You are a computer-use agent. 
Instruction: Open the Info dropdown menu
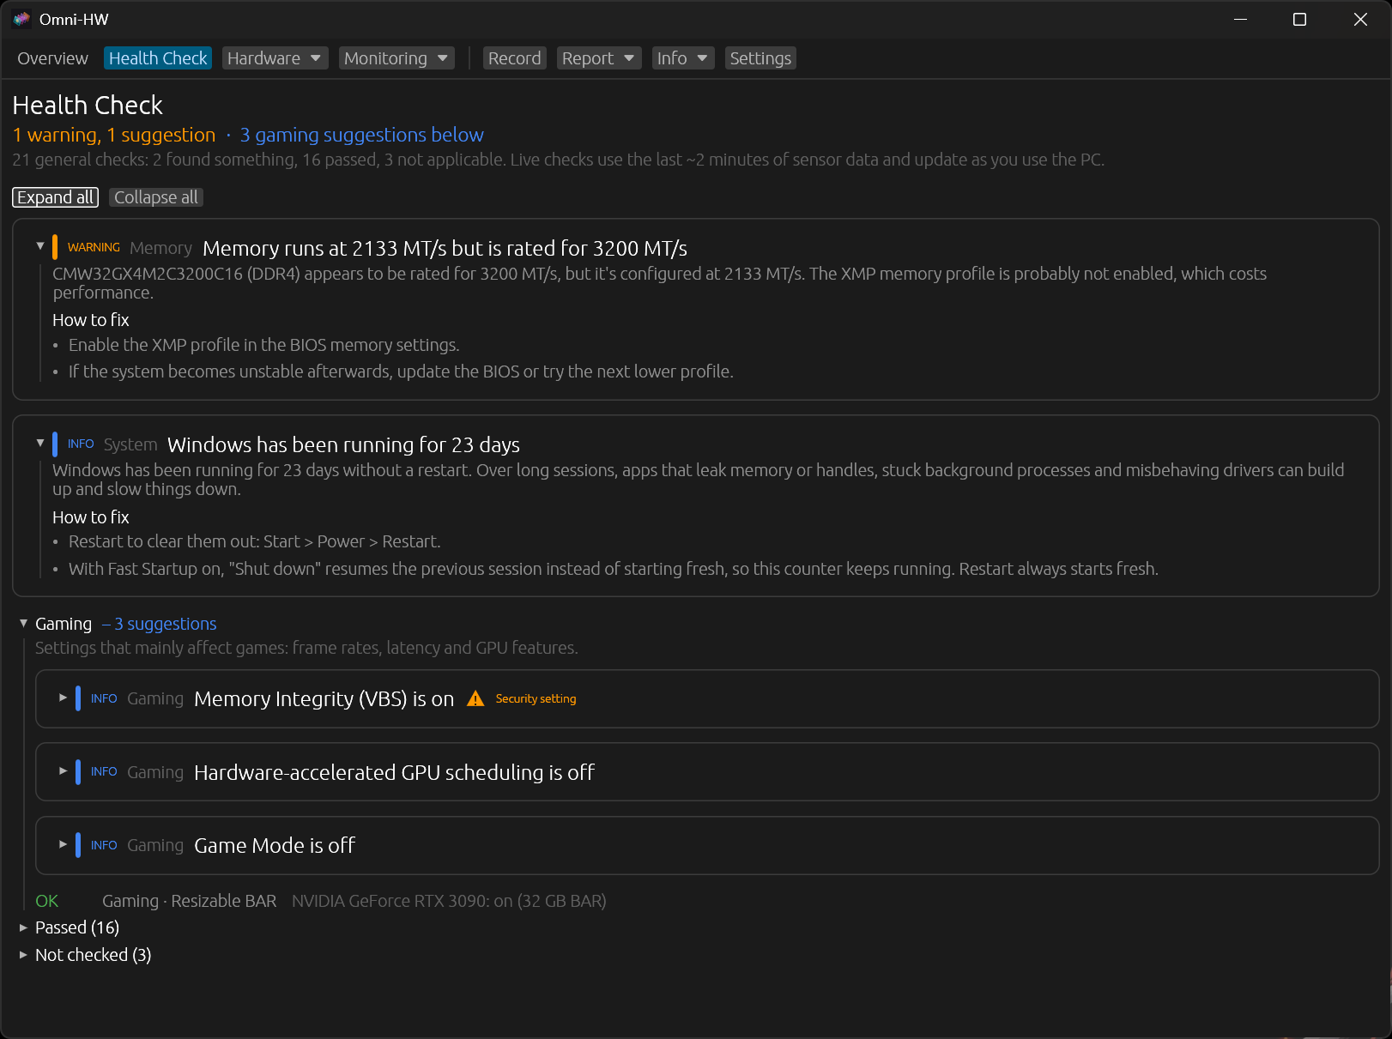click(683, 58)
